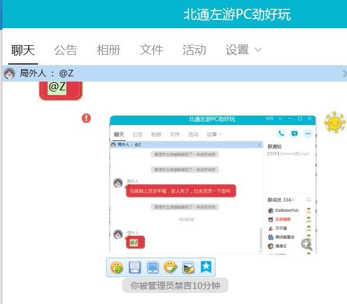
Task: Open the 公告 tab
Action: pos(66,50)
